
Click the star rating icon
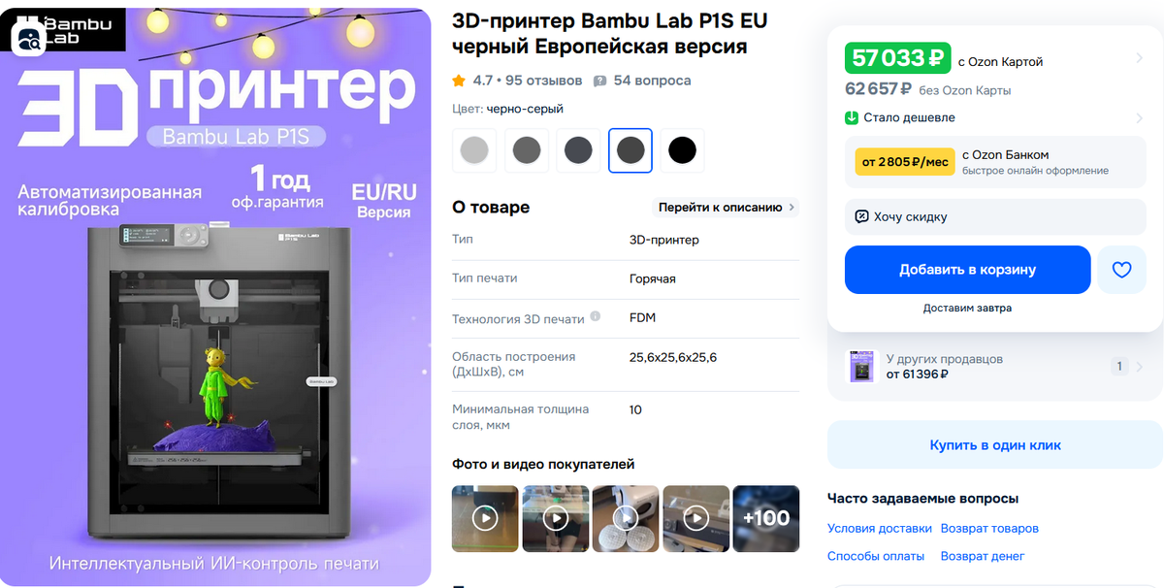click(x=459, y=81)
